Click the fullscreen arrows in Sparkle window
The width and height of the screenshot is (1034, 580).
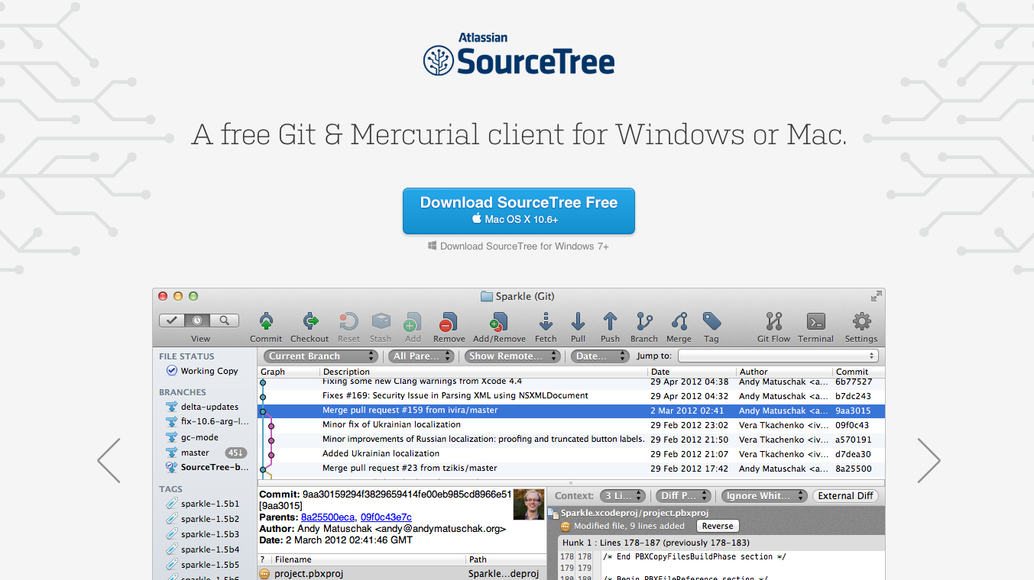(876, 296)
